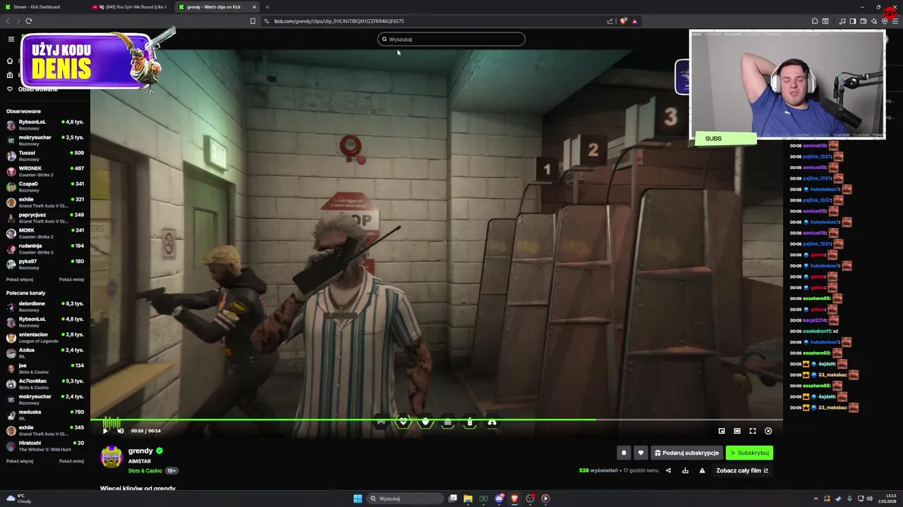Open the Brave main menu
Viewport: 903px width, 507px height.
895,21
